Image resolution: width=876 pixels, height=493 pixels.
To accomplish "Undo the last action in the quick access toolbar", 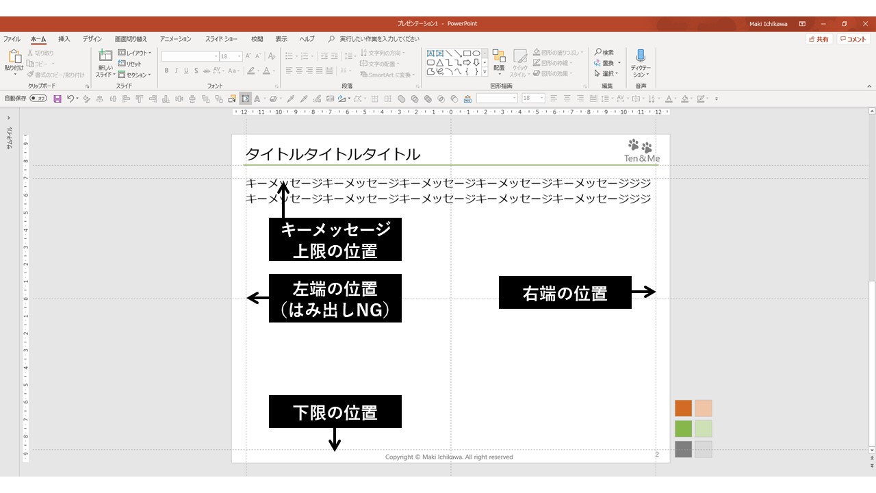I will tap(70, 99).
